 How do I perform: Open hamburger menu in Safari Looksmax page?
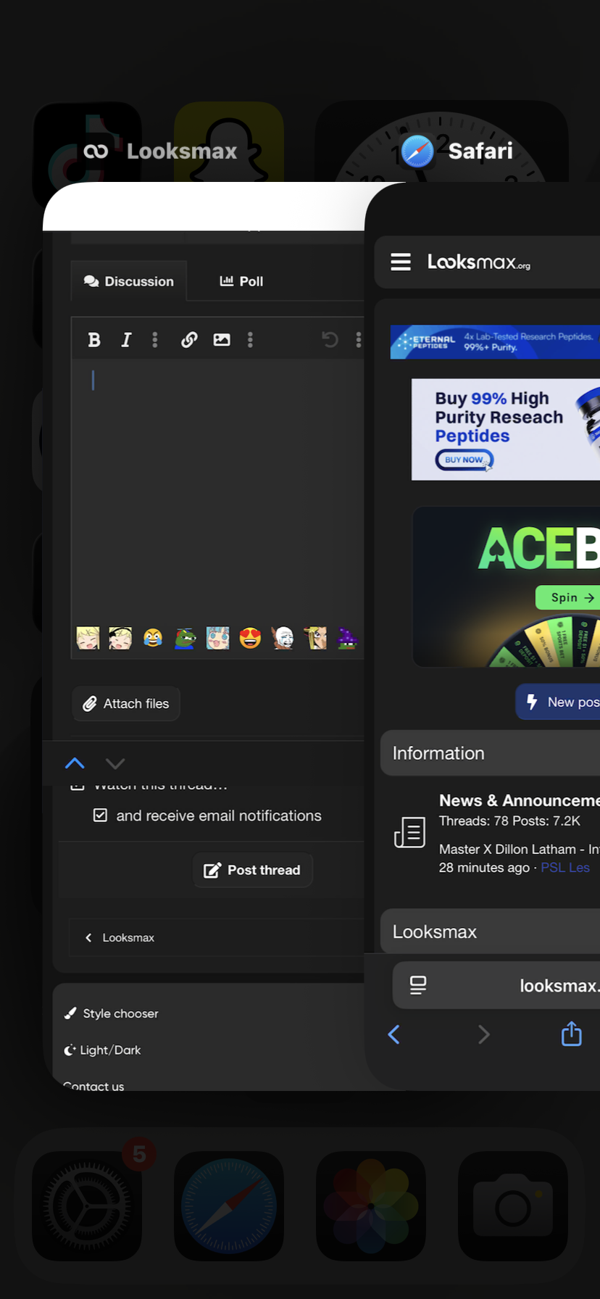[x=401, y=262]
